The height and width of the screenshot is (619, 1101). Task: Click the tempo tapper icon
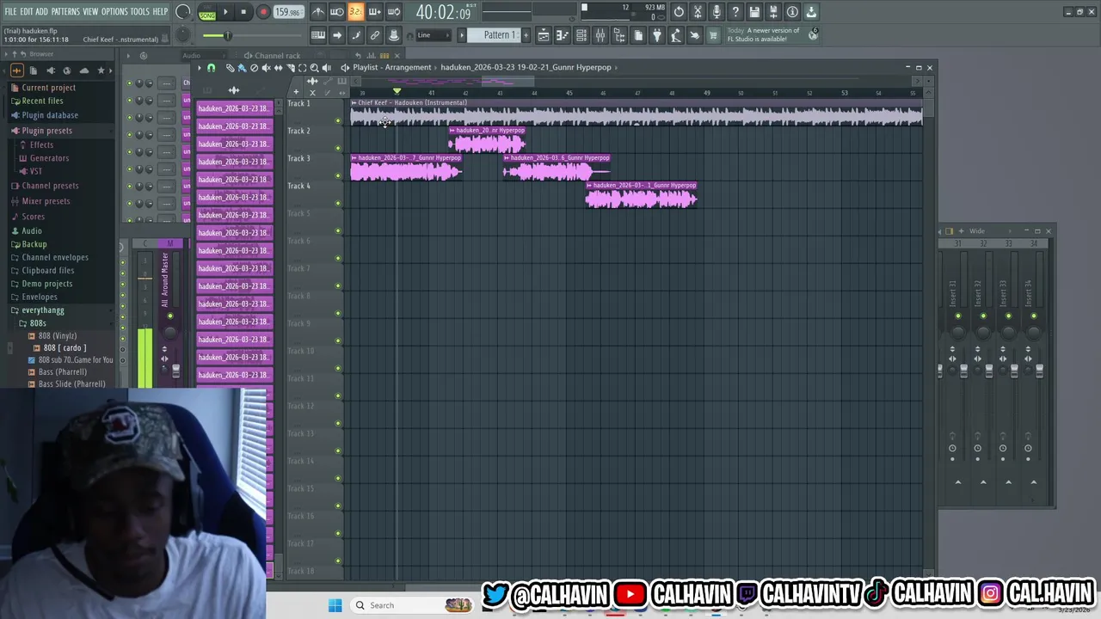(676, 35)
